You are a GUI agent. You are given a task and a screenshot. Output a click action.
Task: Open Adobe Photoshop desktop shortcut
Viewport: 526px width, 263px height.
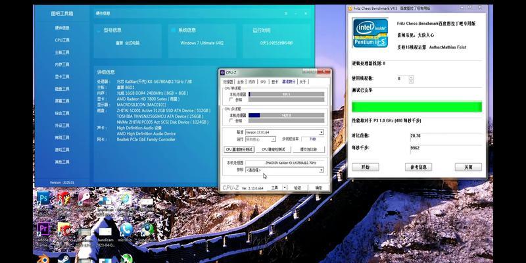(x=43, y=199)
